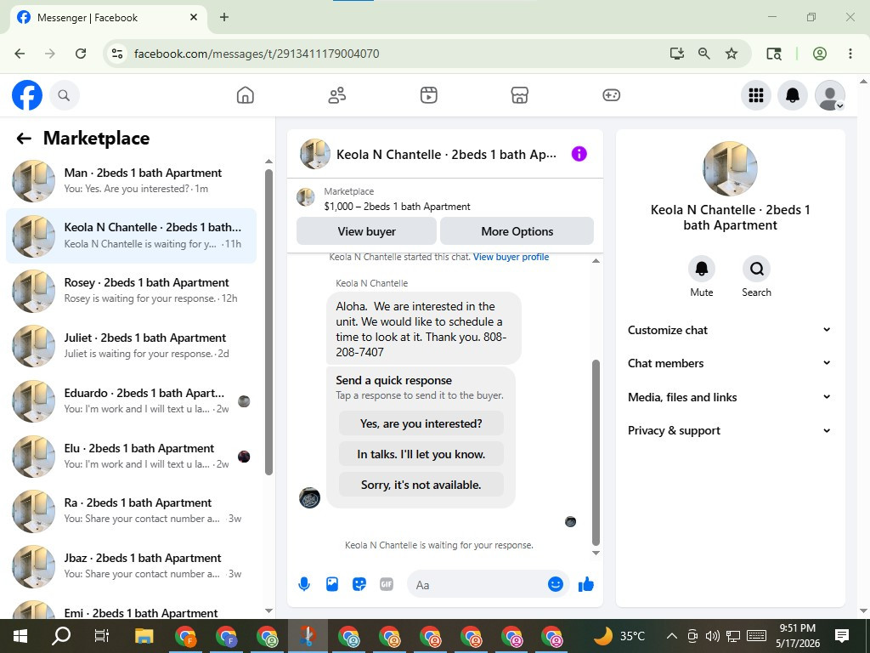This screenshot has height=653, width=870.
Task: Open the Facebook menu grid icon
Action: [755, 95]
